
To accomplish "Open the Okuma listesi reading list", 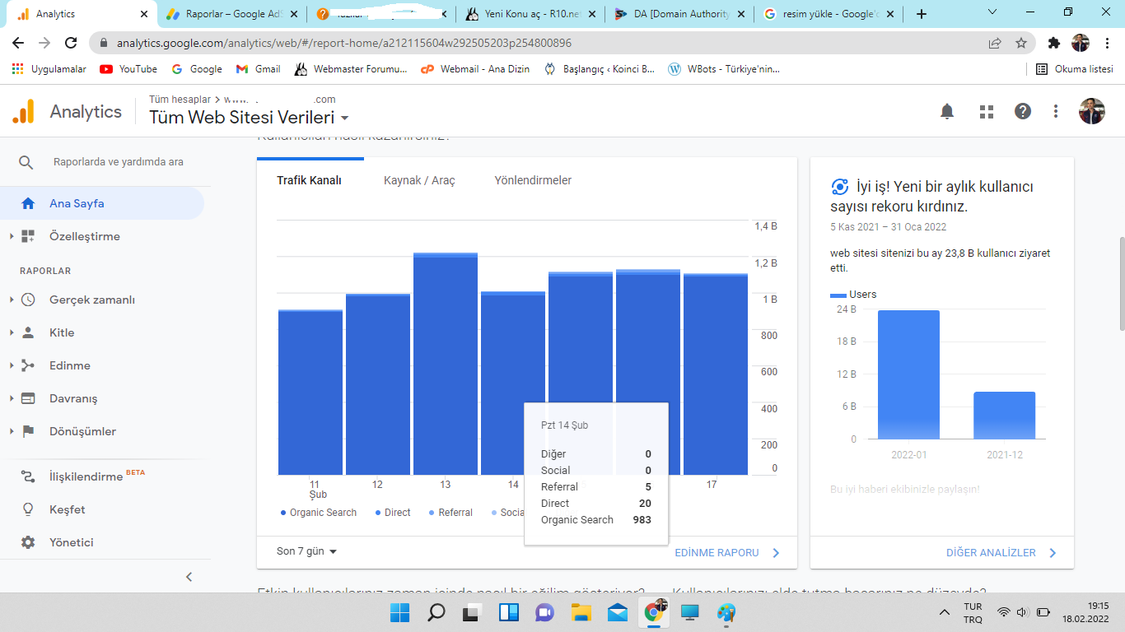I will click(1074, 69).
